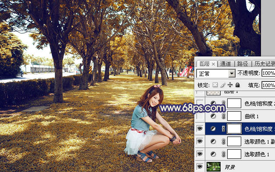Click mask link icon on 曲线 1 layer

tap(223, 116)
